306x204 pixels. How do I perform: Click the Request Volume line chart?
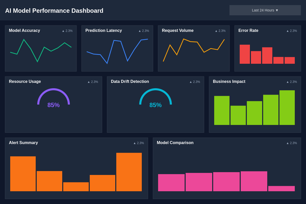tap(194, 50)
